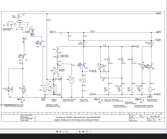Go to the previous page
Screen dimensions: 167x139
pos(60,131)
